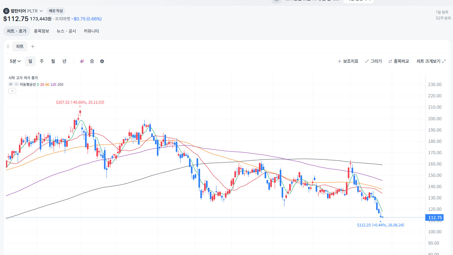The height and width of the screenshot is (255, 453).
Task: Switch to 주 weekly interval
Action: click(x=42, y=61)
